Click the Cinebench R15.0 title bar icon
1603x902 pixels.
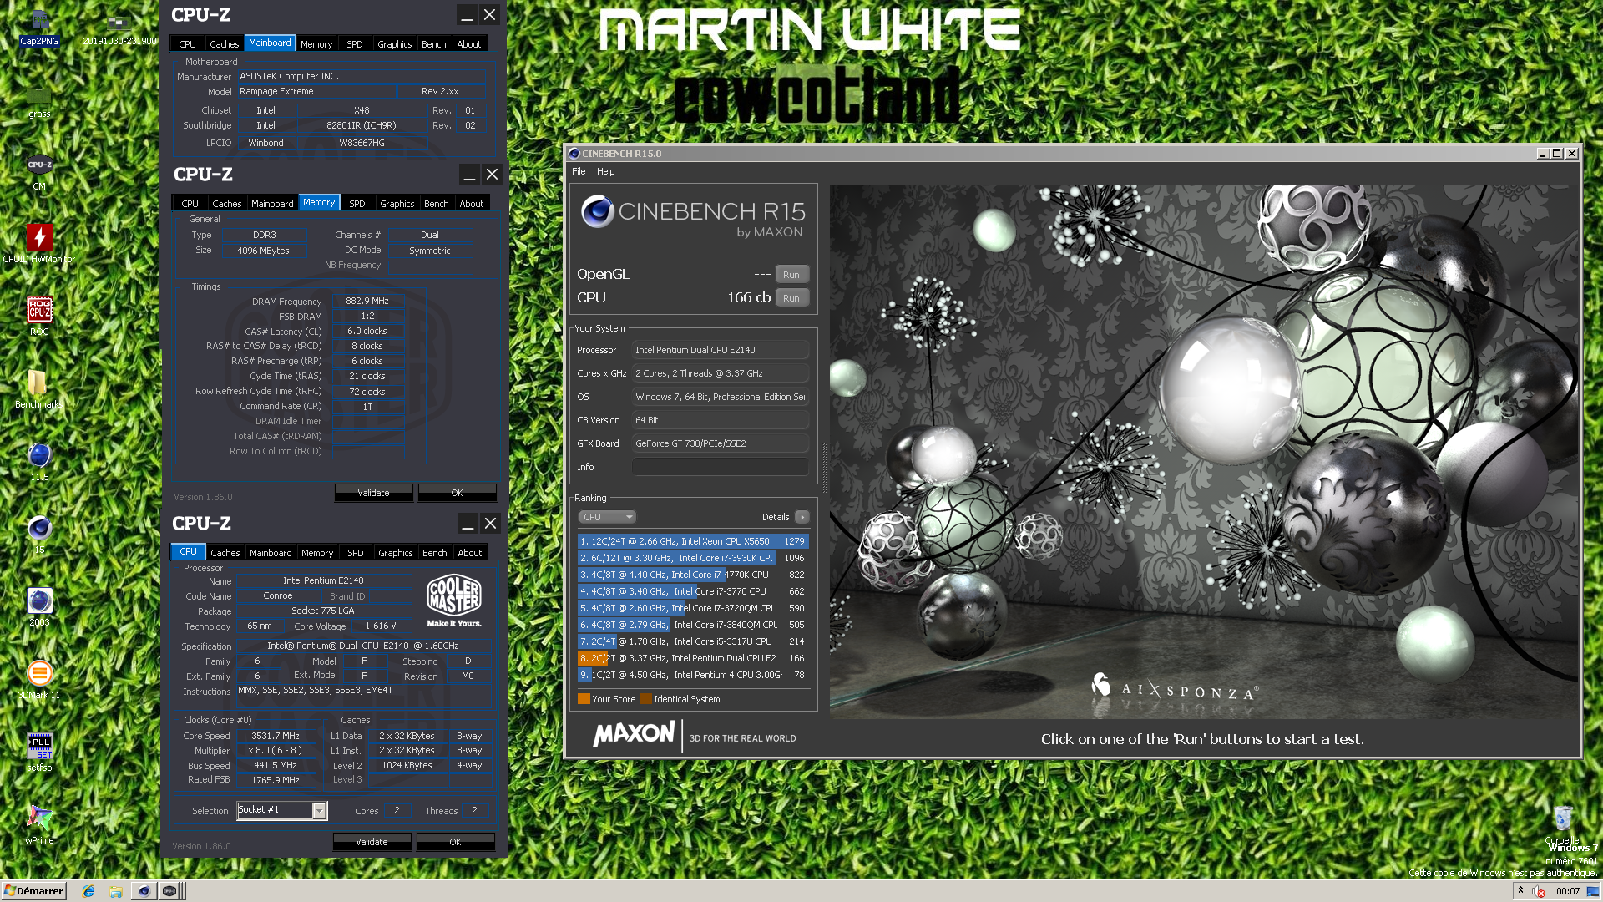[574, 154]
